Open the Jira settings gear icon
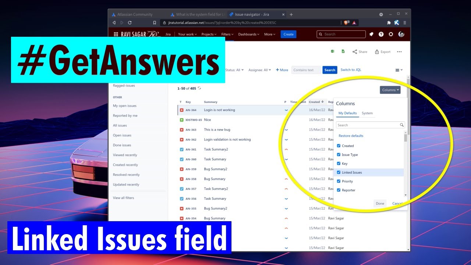 (391, 34)
